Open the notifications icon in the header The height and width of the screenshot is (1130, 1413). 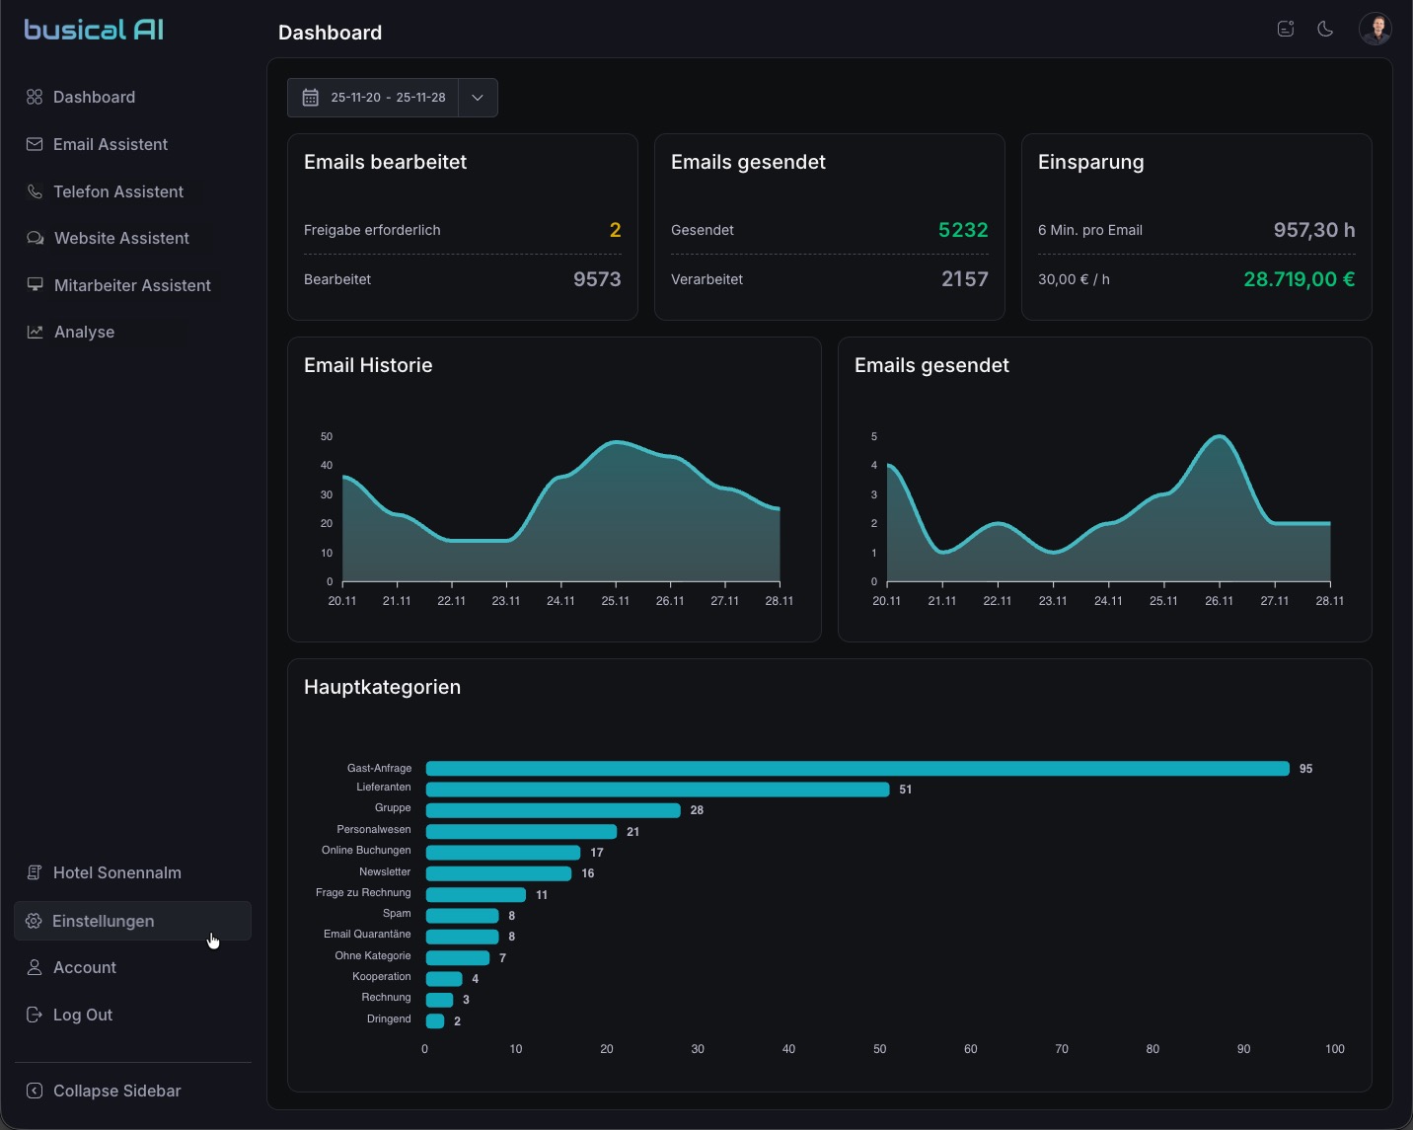point(1285,29)
